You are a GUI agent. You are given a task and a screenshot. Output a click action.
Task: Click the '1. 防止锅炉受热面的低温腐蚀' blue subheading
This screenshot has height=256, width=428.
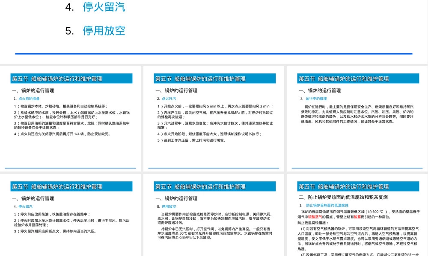pos(324,205)
